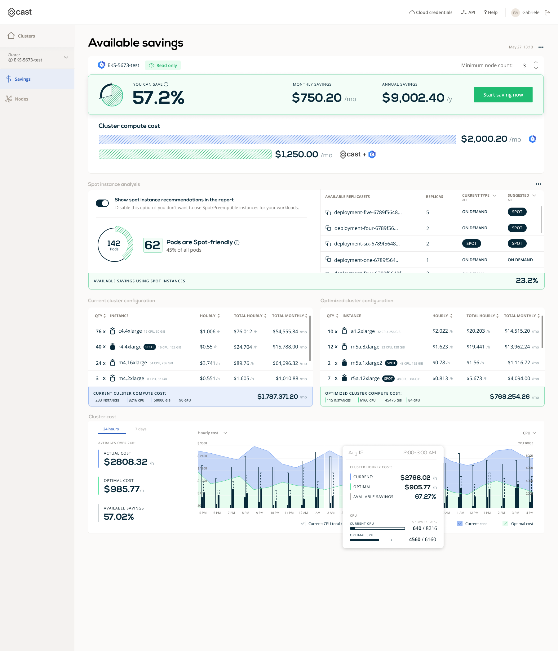Click the You Can Save info icon
Screen dimensions: 558x651
tap(166, 84)
